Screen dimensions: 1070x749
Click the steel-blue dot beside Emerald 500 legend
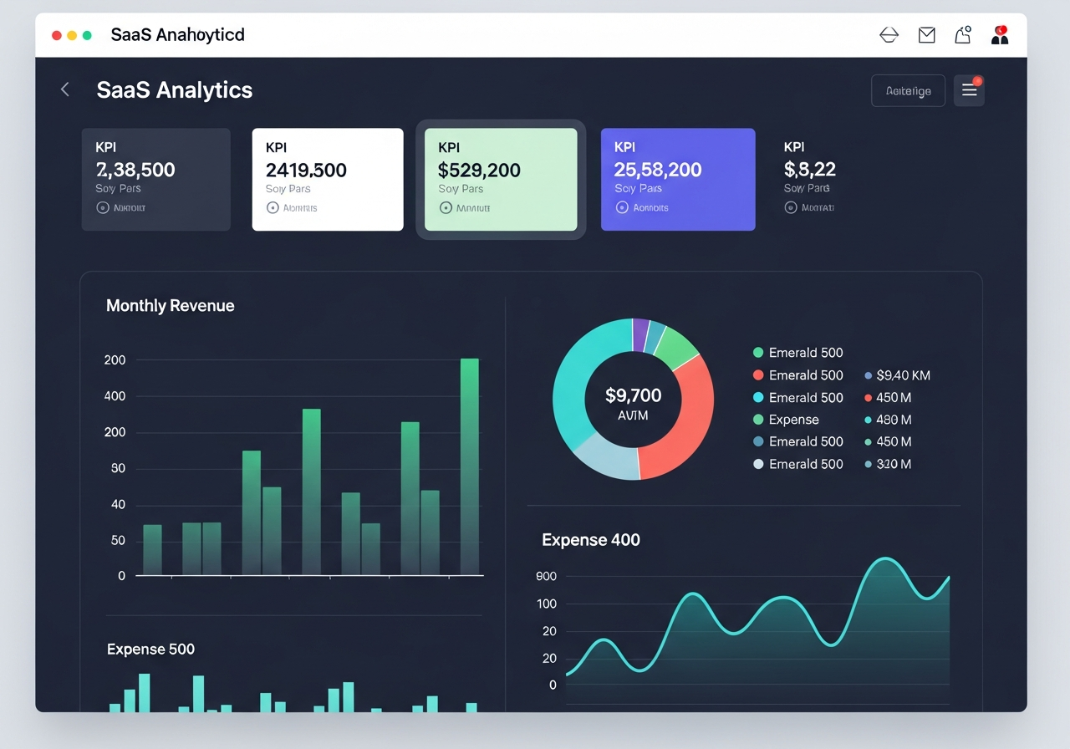758,441
